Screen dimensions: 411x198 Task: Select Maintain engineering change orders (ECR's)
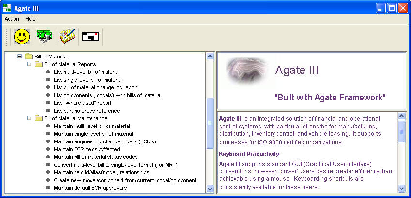[105, 141]
